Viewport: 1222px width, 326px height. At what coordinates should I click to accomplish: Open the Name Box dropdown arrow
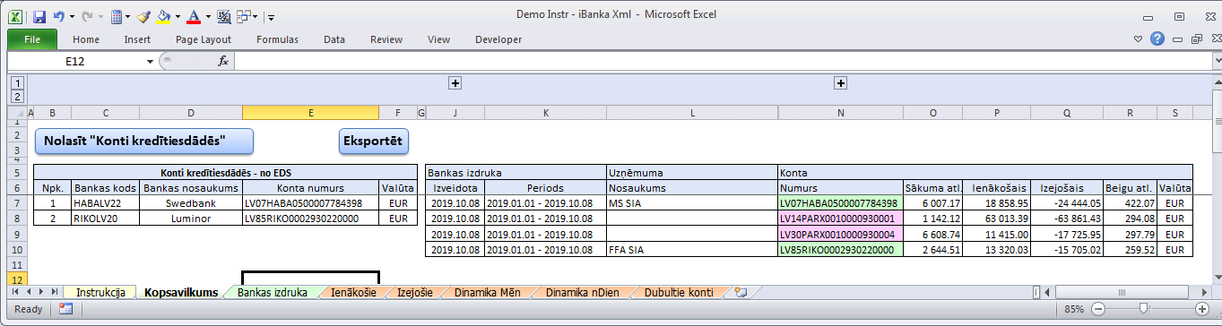coord(150,62)
